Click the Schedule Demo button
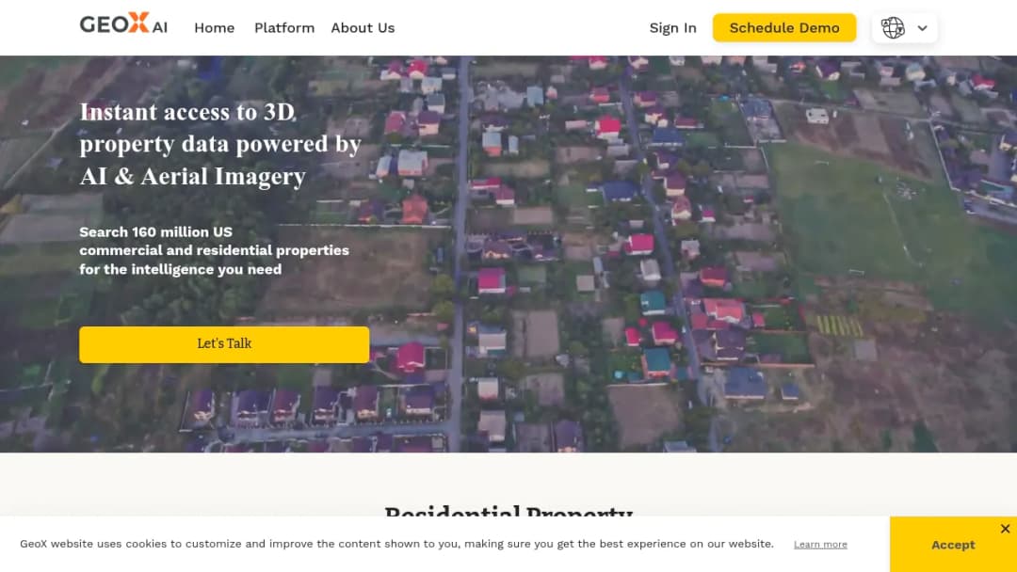 [x=784, y=28]
